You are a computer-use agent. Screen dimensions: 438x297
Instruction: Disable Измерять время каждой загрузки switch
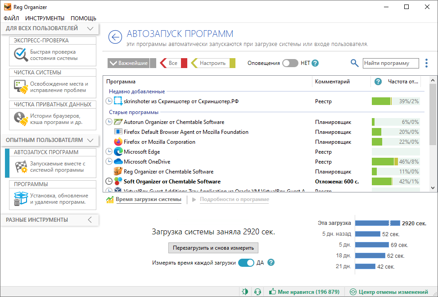246,263
